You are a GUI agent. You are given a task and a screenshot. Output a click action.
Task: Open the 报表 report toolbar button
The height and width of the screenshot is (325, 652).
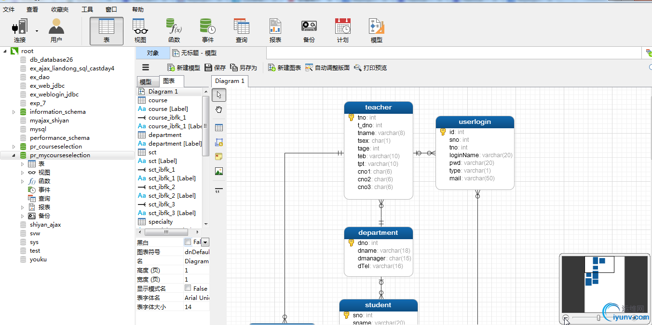(275, 31)
